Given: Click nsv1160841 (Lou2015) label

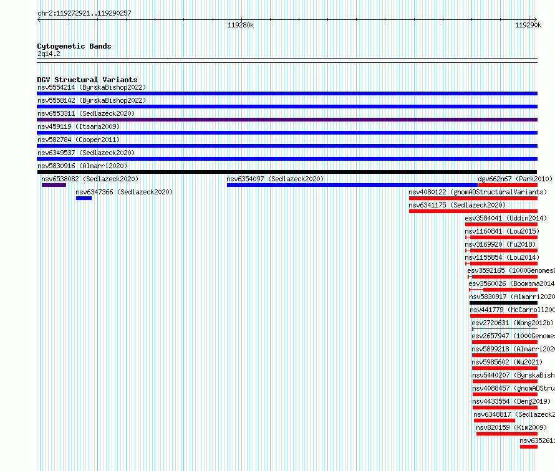Looking at the screenshot, I should (x=502, y=231).
